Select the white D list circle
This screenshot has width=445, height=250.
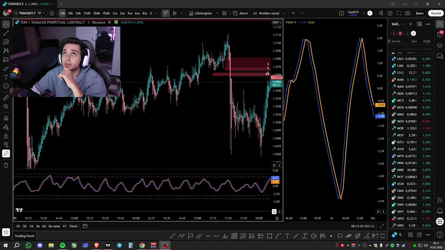pyautogui.click(x=413, y=33)
